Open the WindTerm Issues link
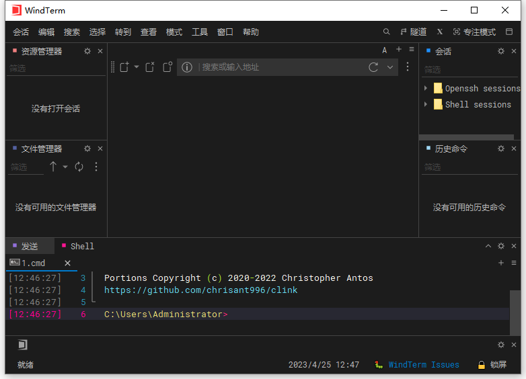Image resolution: width=526 pixels, height=379 pixels. click(424, 365)
